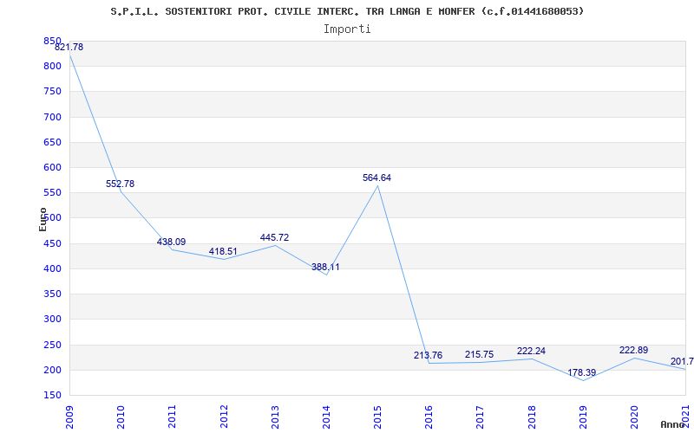
Task: Click the 2015 x-axis year label
Action: coord(378,417)
